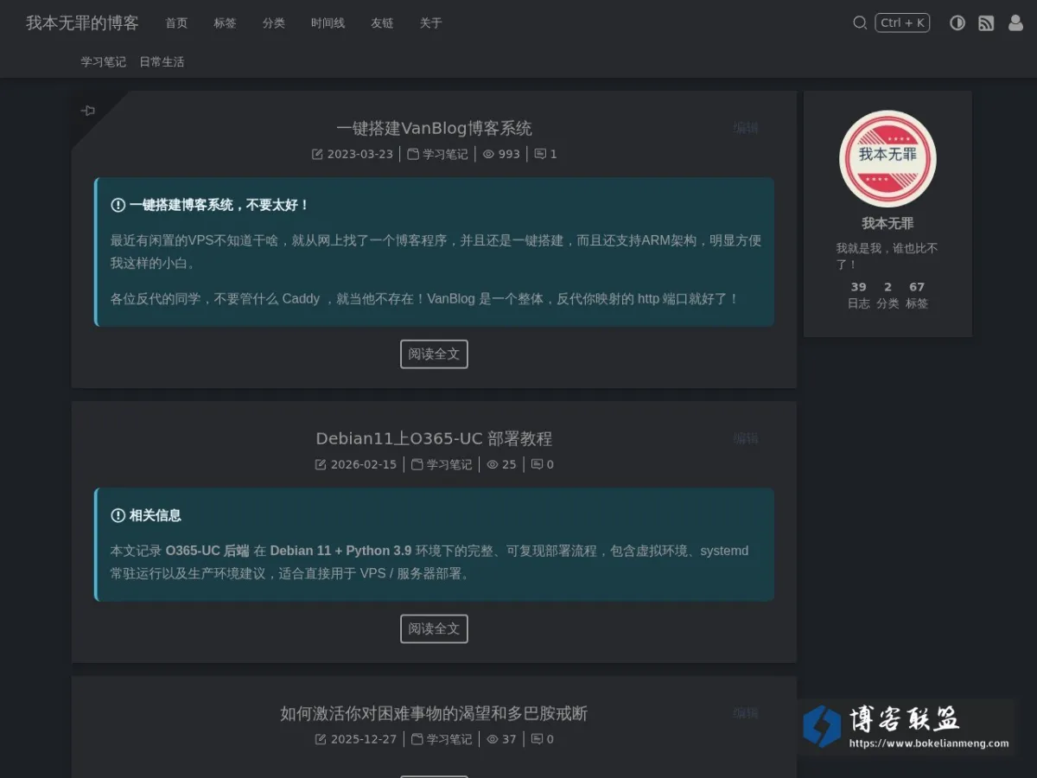Click 编辑 on the 多巴胺戒断 post

click(x=746, y=713)
